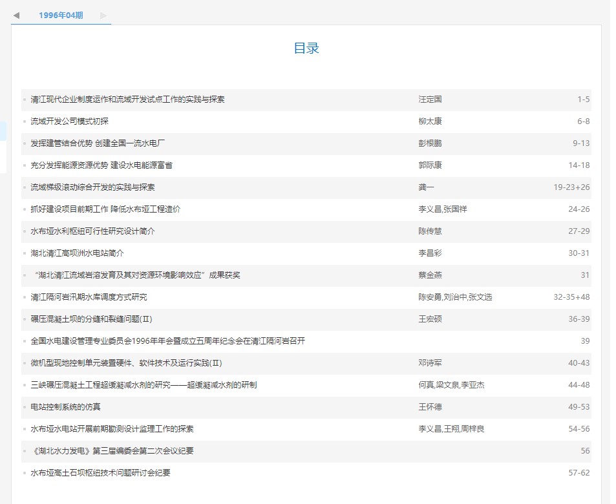
Task: Open article 流域开发公司模式初探
Action: (70, 121)
